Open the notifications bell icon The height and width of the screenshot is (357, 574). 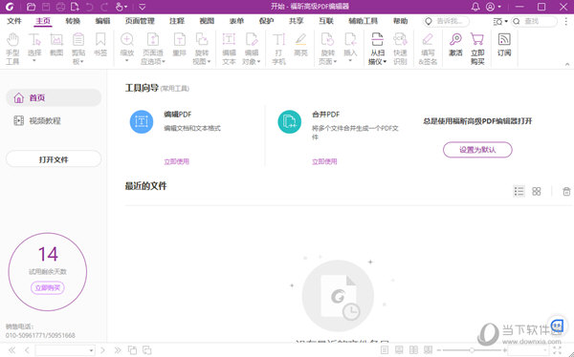point(475,7)
